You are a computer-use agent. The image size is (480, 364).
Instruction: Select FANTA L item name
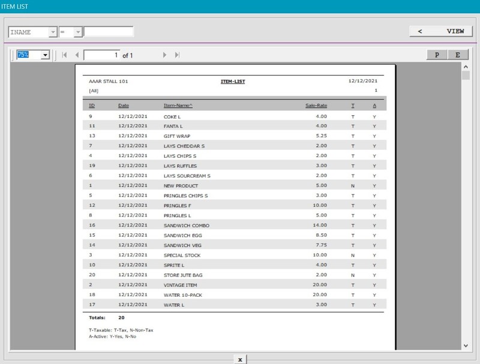(x=173, y=127)
